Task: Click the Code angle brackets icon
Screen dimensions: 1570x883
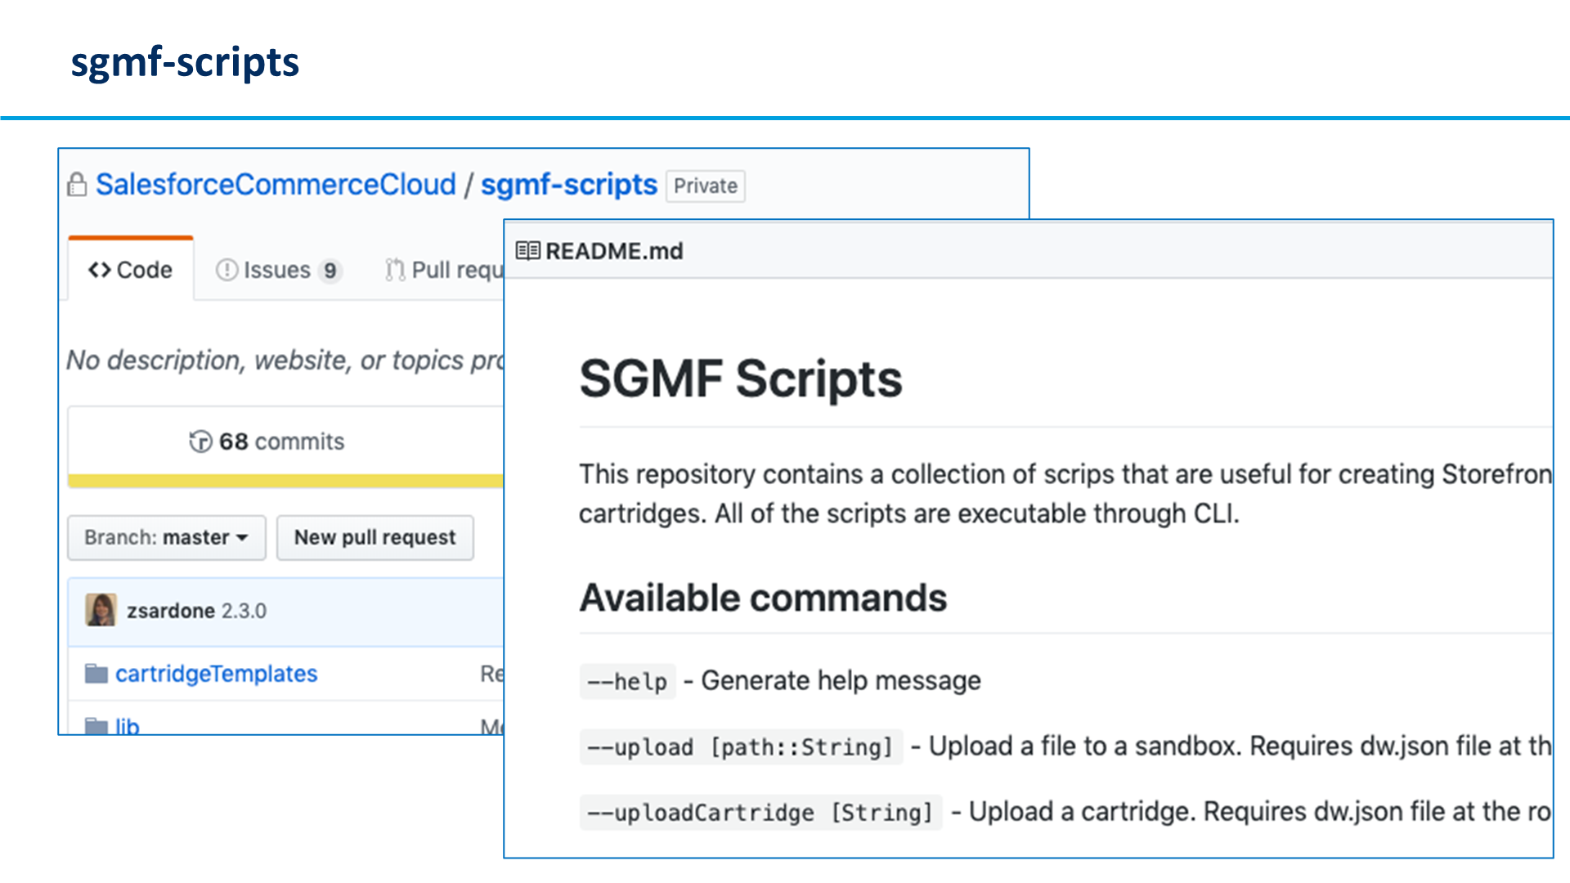Action: click(99, 270)
